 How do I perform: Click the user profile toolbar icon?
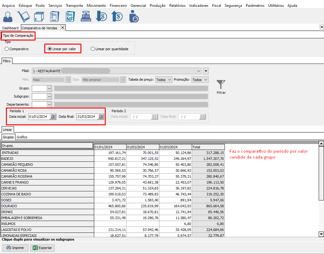click(8, 16)
